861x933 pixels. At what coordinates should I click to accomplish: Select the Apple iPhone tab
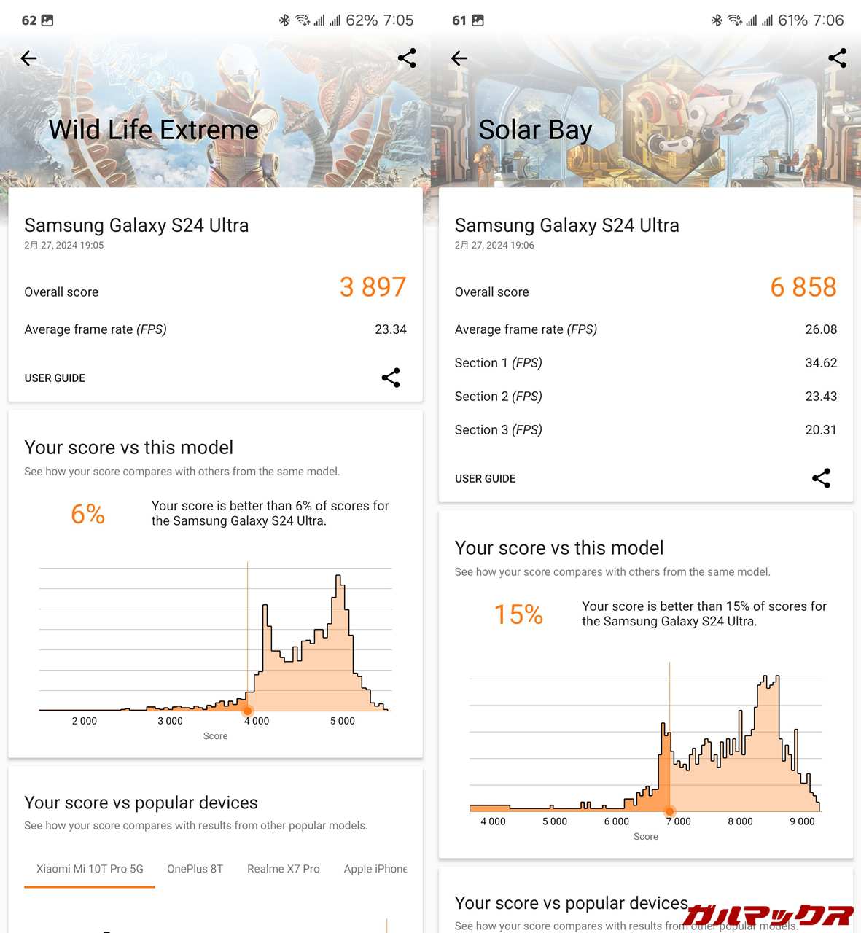tap(375, 869)
